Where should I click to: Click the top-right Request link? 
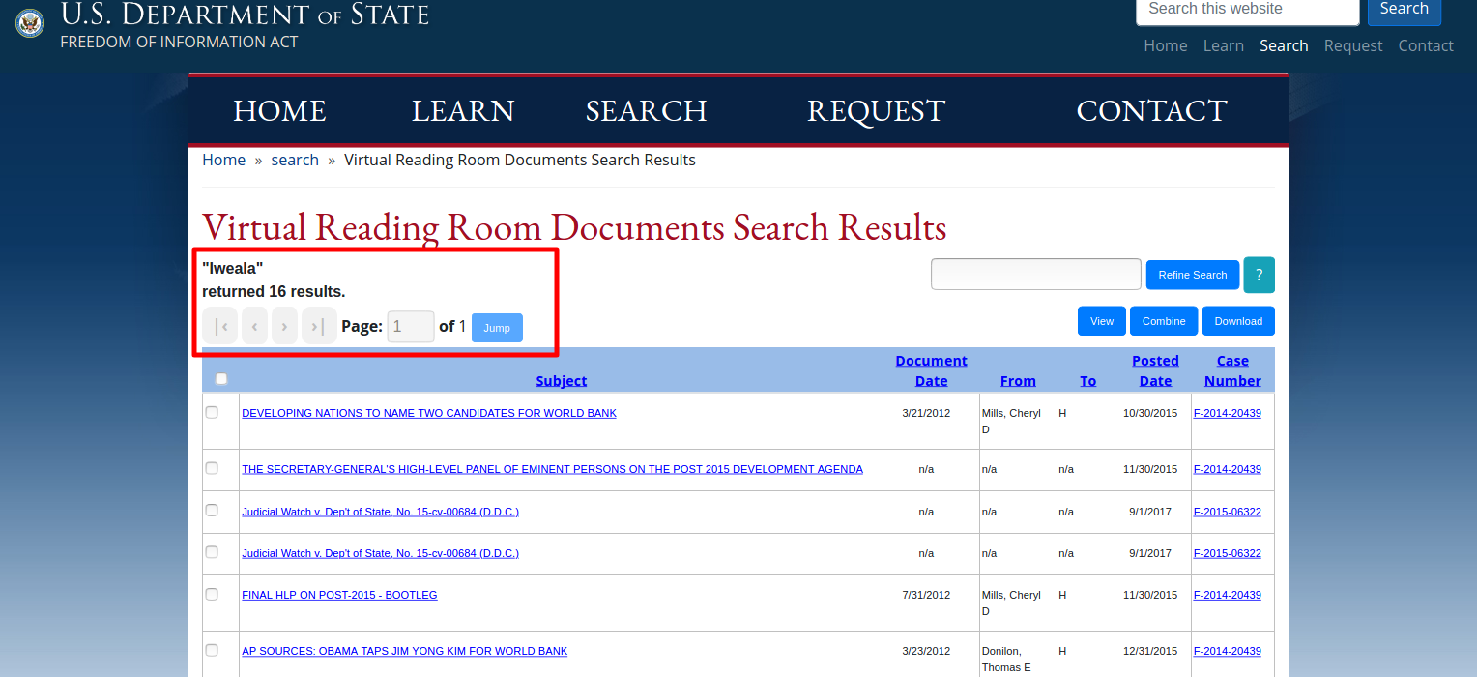[x=1353, y=45]
